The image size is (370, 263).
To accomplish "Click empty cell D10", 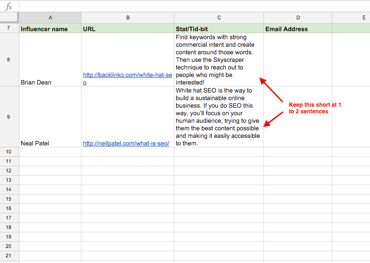I will [x=298, y=152].
